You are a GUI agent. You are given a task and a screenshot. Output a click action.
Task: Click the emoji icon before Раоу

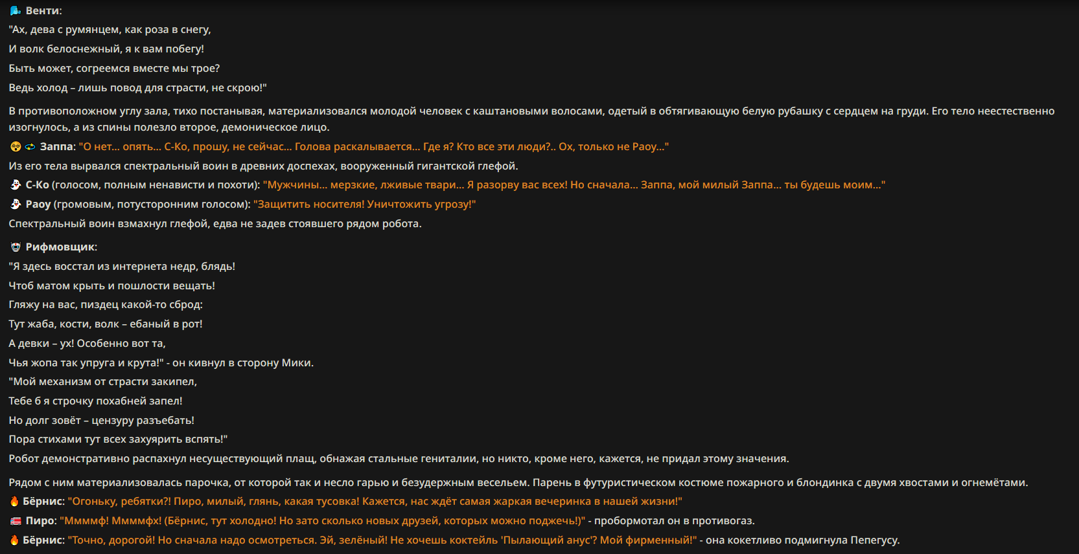click(x=16, y=205)
